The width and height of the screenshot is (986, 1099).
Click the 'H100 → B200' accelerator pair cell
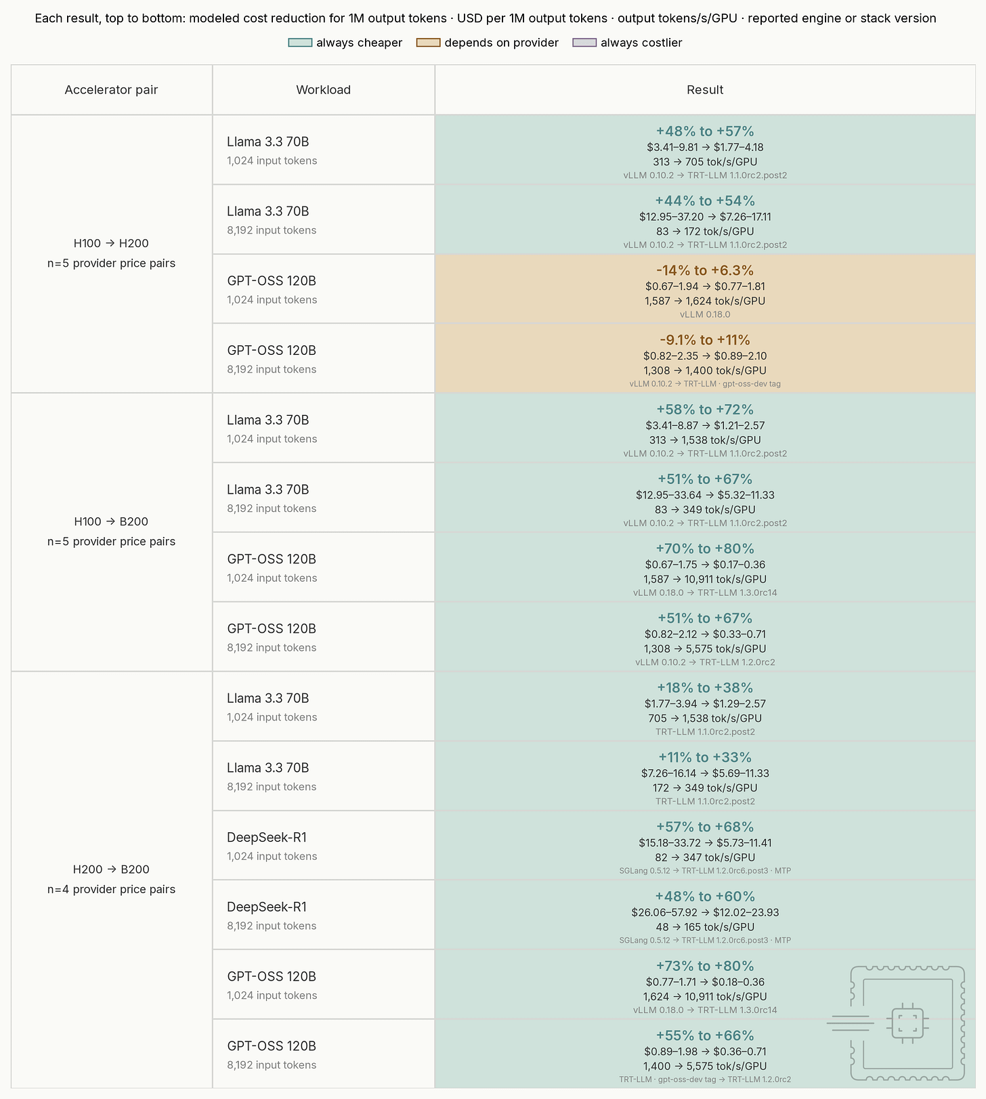pyautogui.click(x=112, y=532)
